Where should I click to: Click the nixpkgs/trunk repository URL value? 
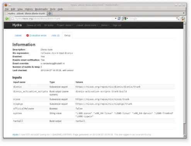click(x=104, y=104)
